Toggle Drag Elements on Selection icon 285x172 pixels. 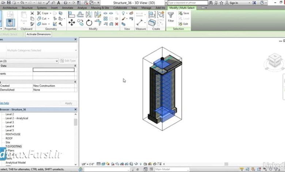click(265, 169)
